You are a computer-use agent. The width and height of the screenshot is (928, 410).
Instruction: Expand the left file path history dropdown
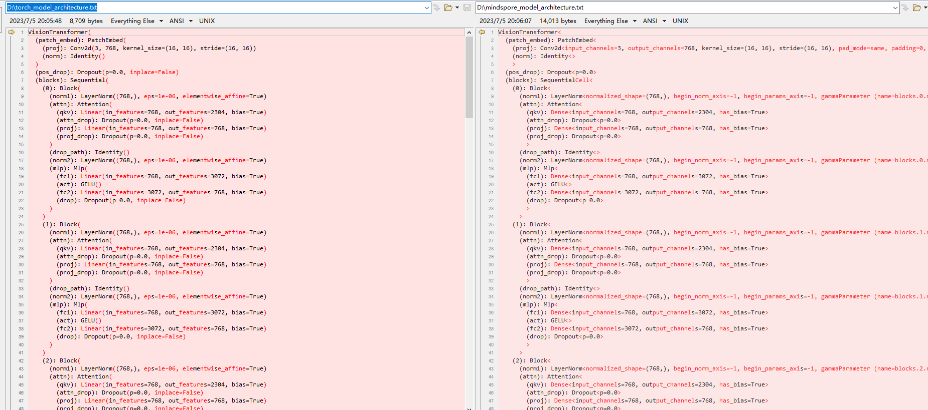tap(427, 8)
